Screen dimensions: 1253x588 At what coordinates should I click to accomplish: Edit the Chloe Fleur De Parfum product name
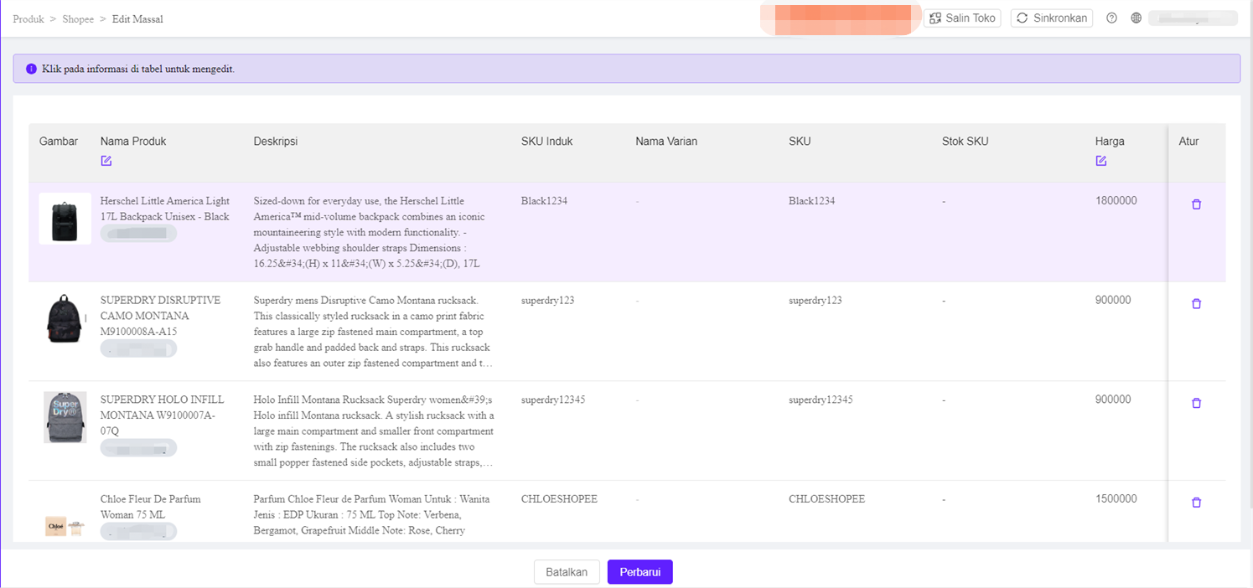tap(151, 507)
